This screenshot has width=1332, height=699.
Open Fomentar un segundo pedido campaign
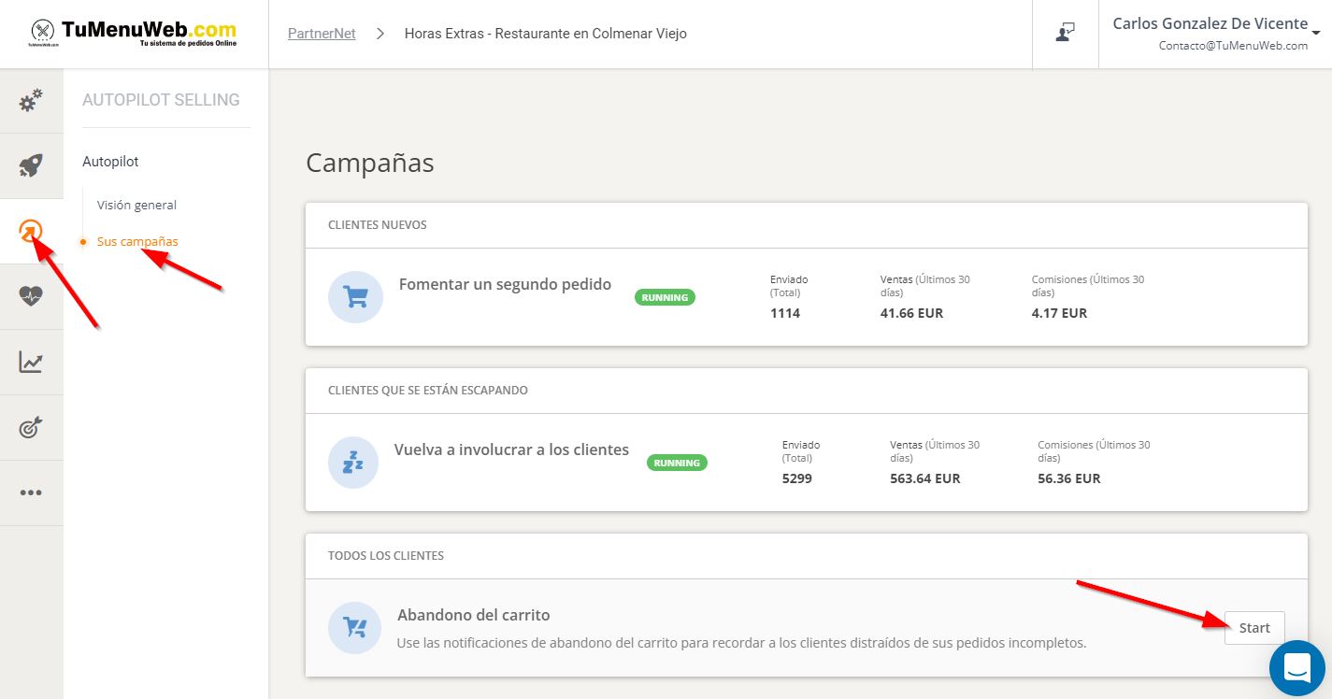point(505,284)
